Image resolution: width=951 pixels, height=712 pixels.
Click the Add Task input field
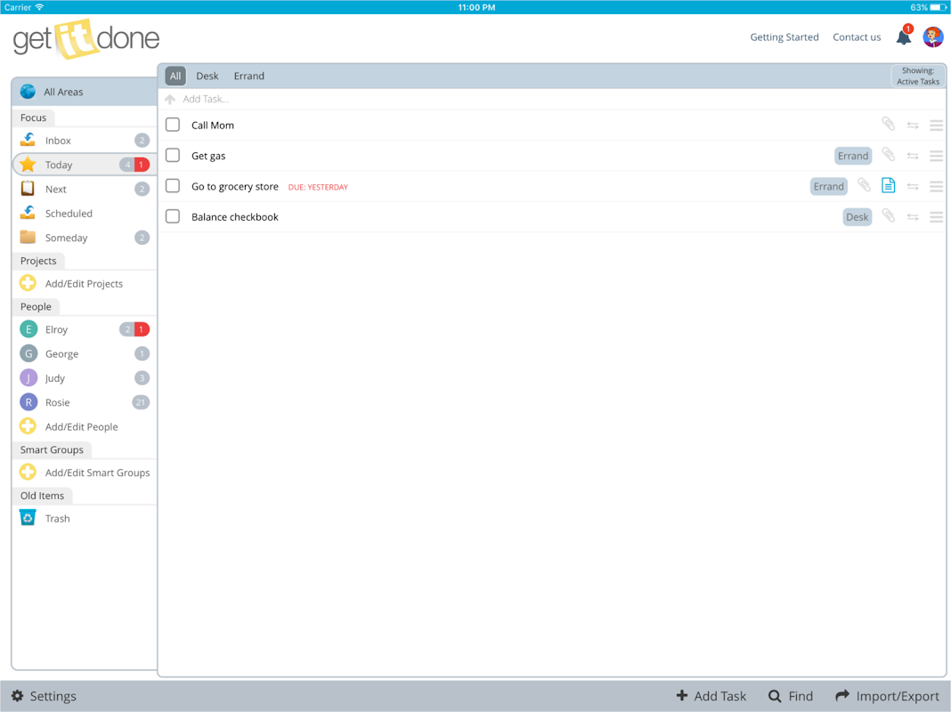[552, 99]
